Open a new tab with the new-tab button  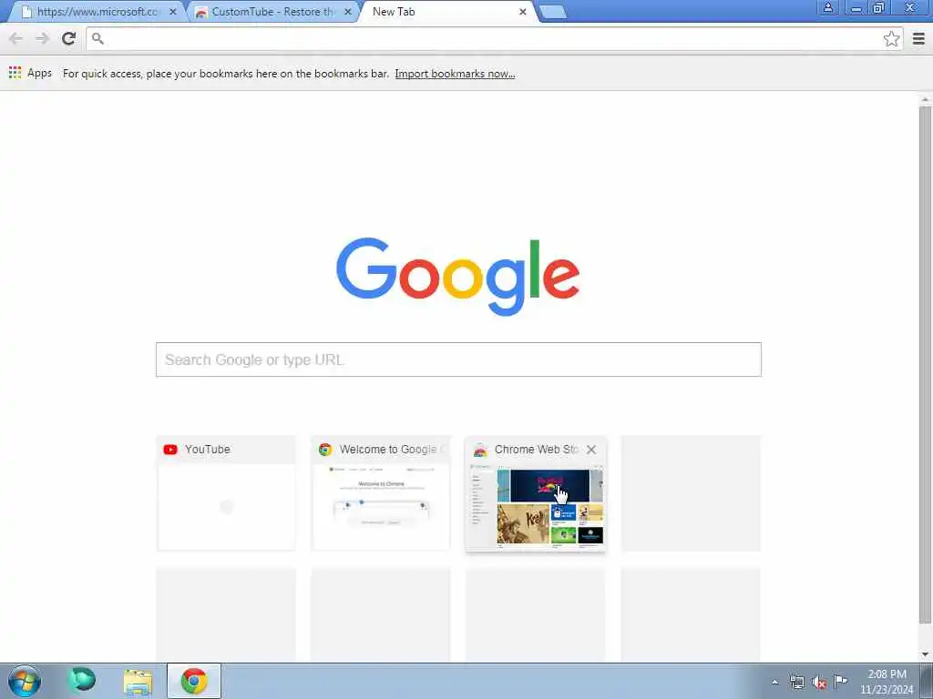tap(553, 12)
